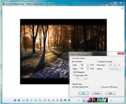Click the Cancel button

97,93
